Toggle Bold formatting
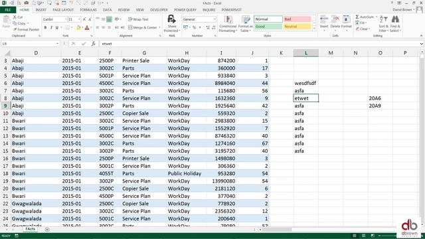The width and height of the screenshot is (425, 239). point(45,27)
